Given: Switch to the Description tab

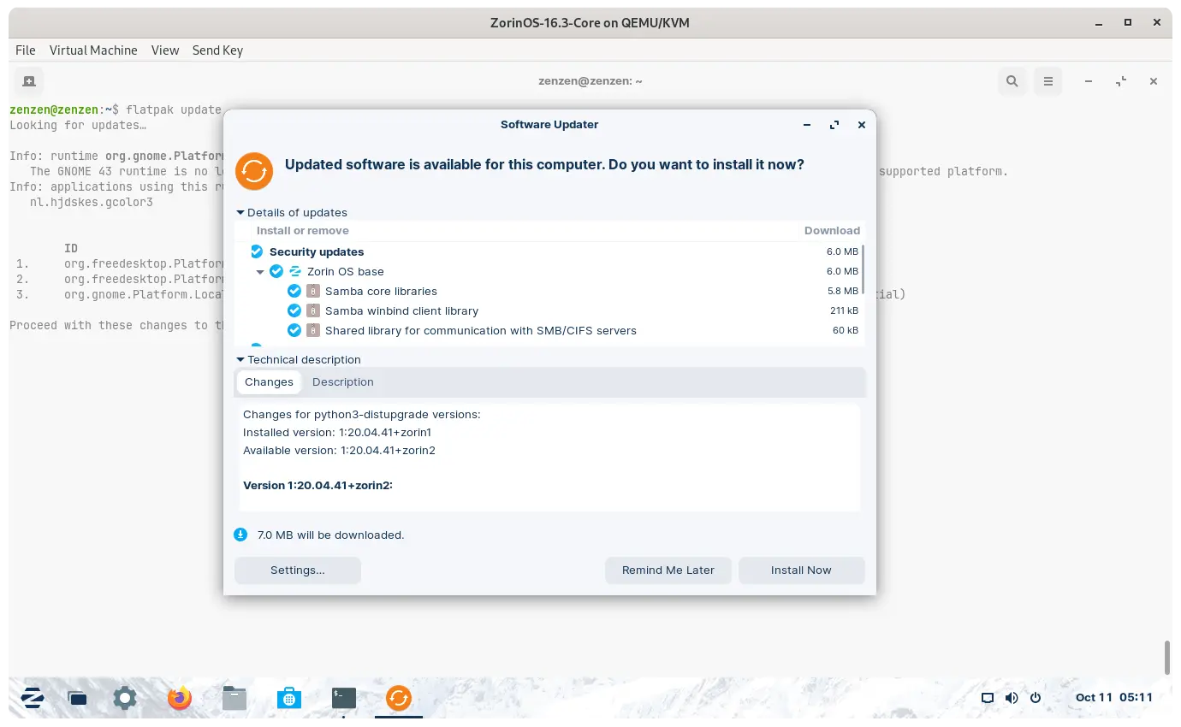Looking at the screenshot, I should click(342, 381).
